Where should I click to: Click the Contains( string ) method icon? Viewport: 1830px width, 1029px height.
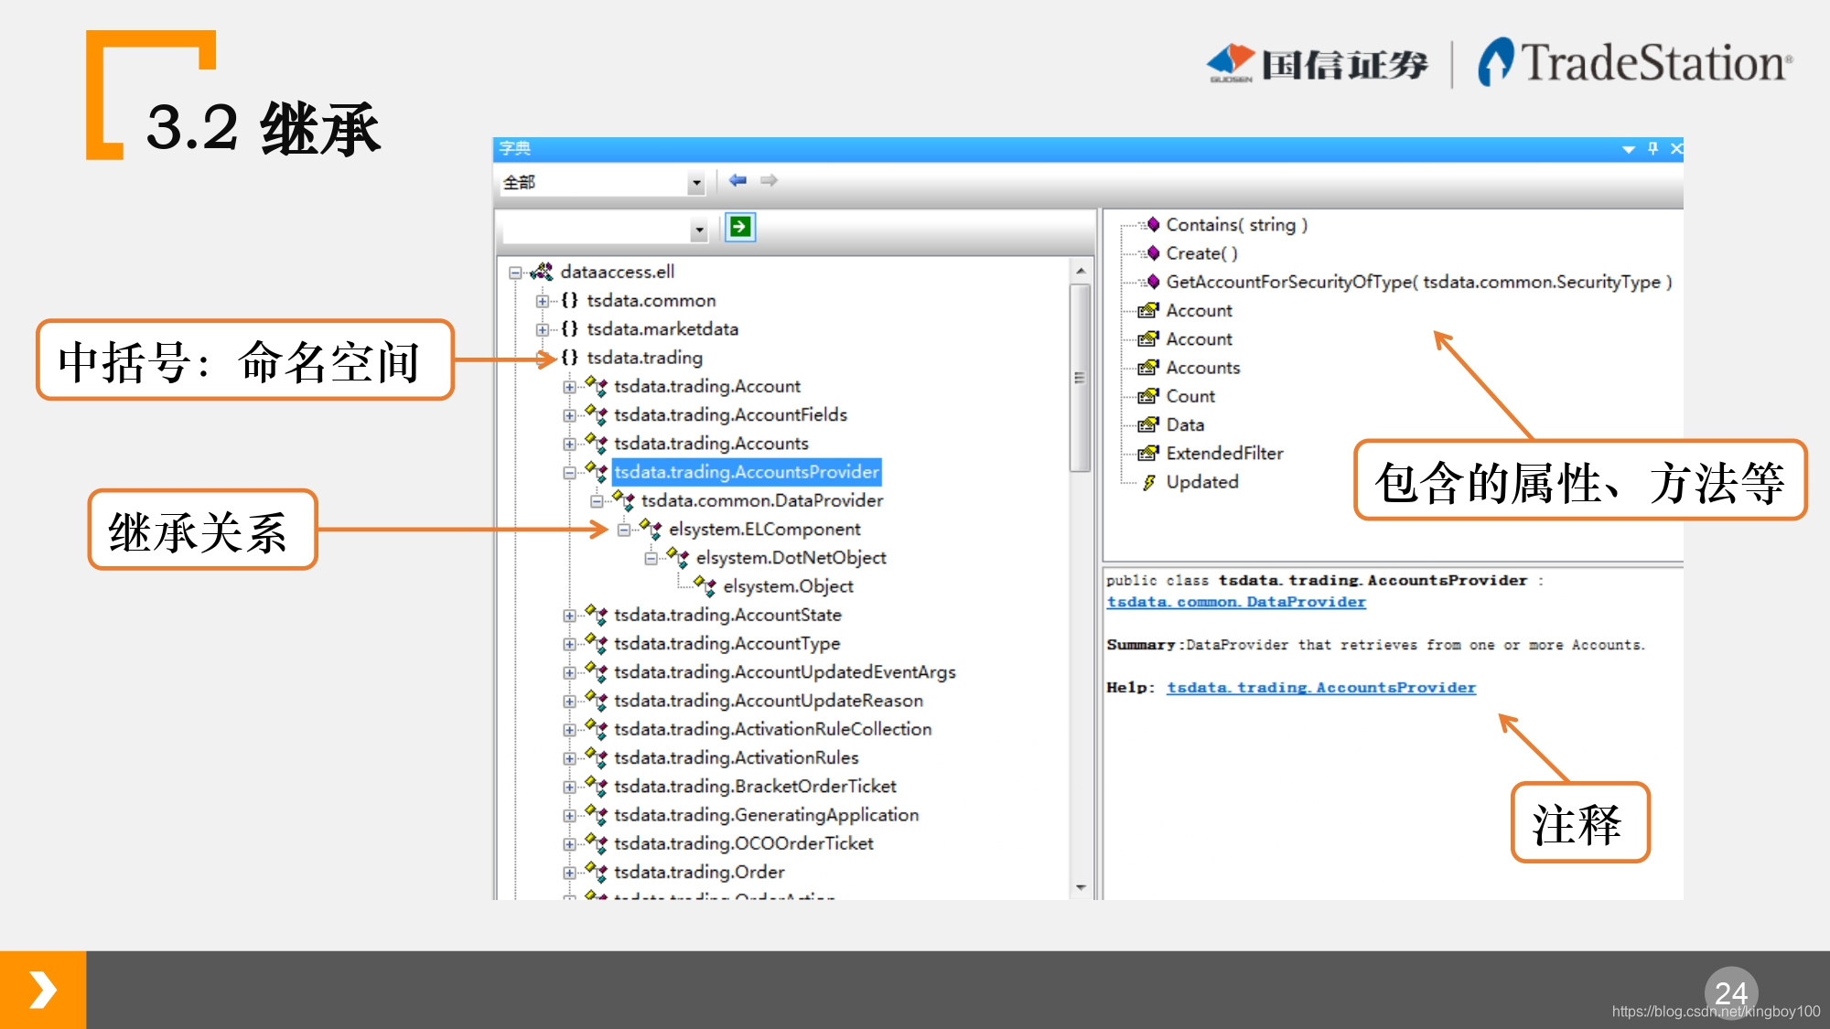[1151, 224]
